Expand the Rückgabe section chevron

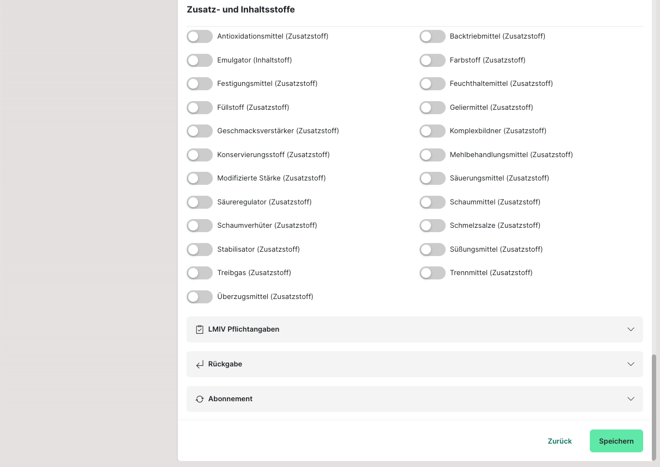[x=631, y=364]
